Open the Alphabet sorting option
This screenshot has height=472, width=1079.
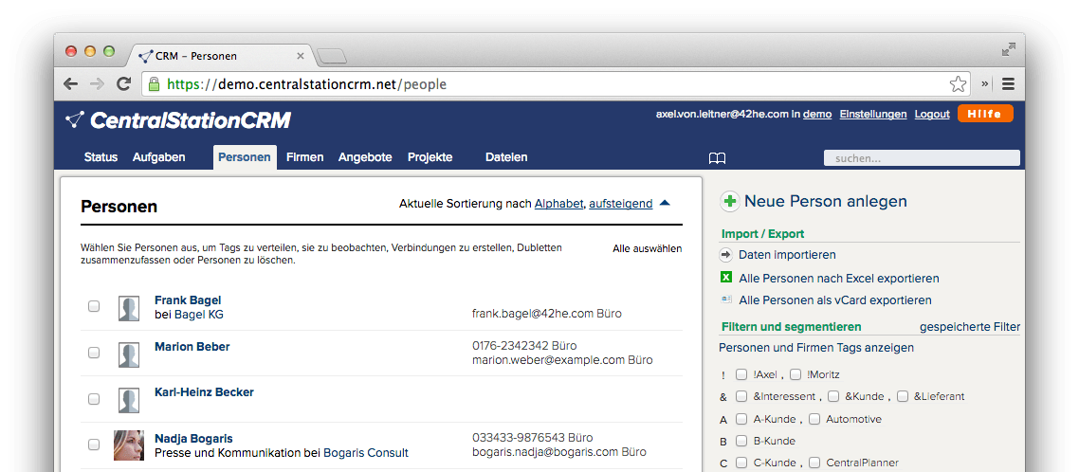[x=558, y=204]
